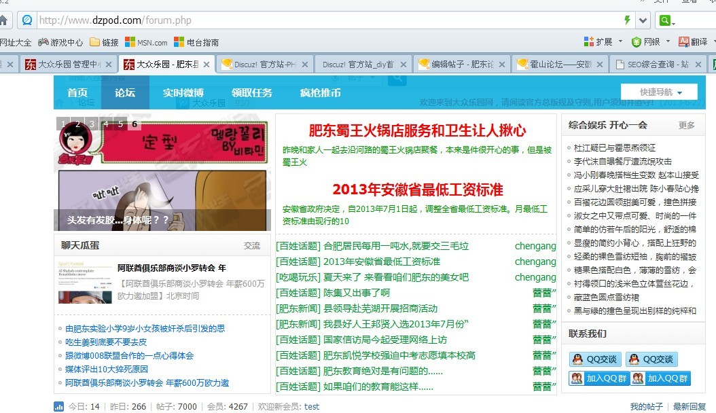Viewport: 716px width, 413px height.
Task: Click the lightning speed-mode icon
Action: point(628,20)
